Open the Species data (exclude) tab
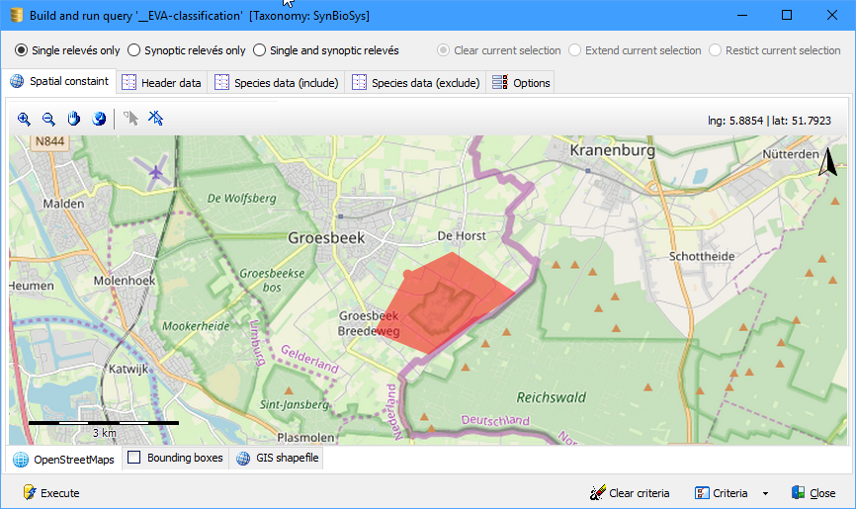856x509 pixels. tap(416, 83)
